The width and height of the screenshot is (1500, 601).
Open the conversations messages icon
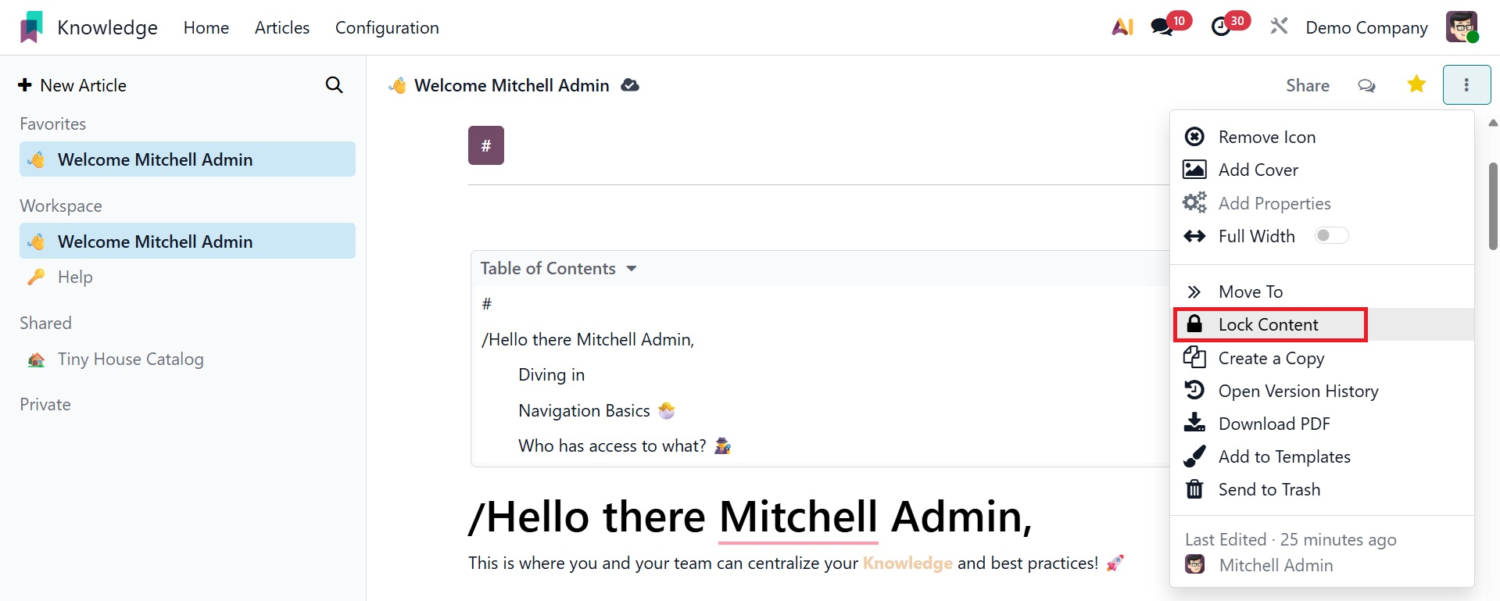[x=1162, y=27]
